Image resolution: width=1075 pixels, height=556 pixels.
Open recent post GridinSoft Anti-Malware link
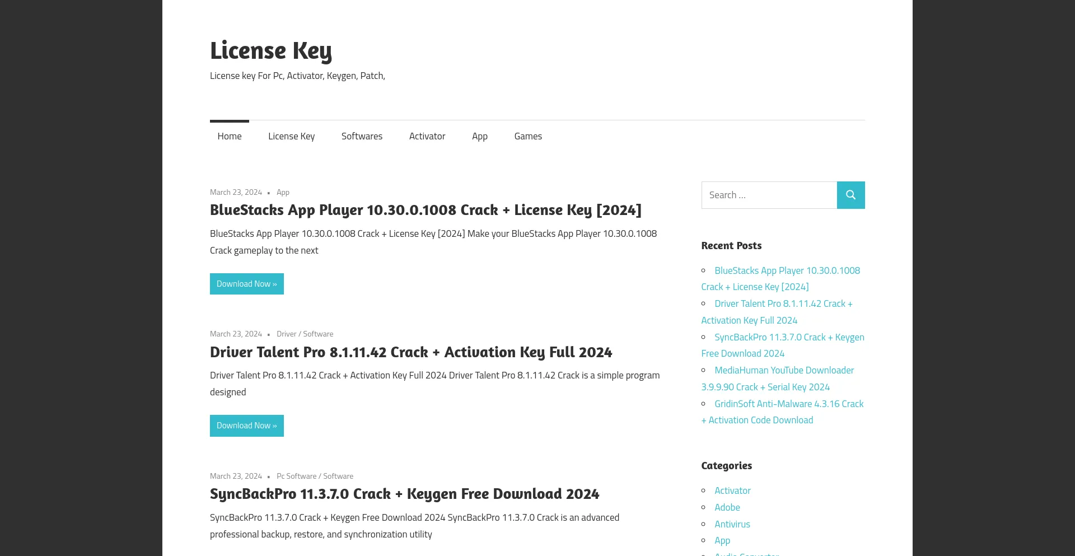click(783, 412)
